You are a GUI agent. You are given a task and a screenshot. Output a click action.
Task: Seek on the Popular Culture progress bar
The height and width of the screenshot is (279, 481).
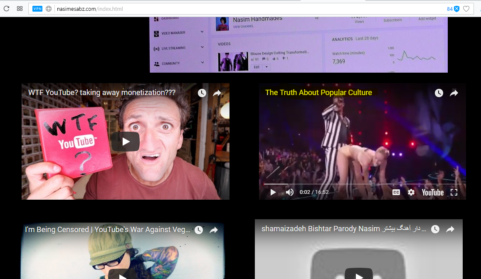[x=363, y=184]
